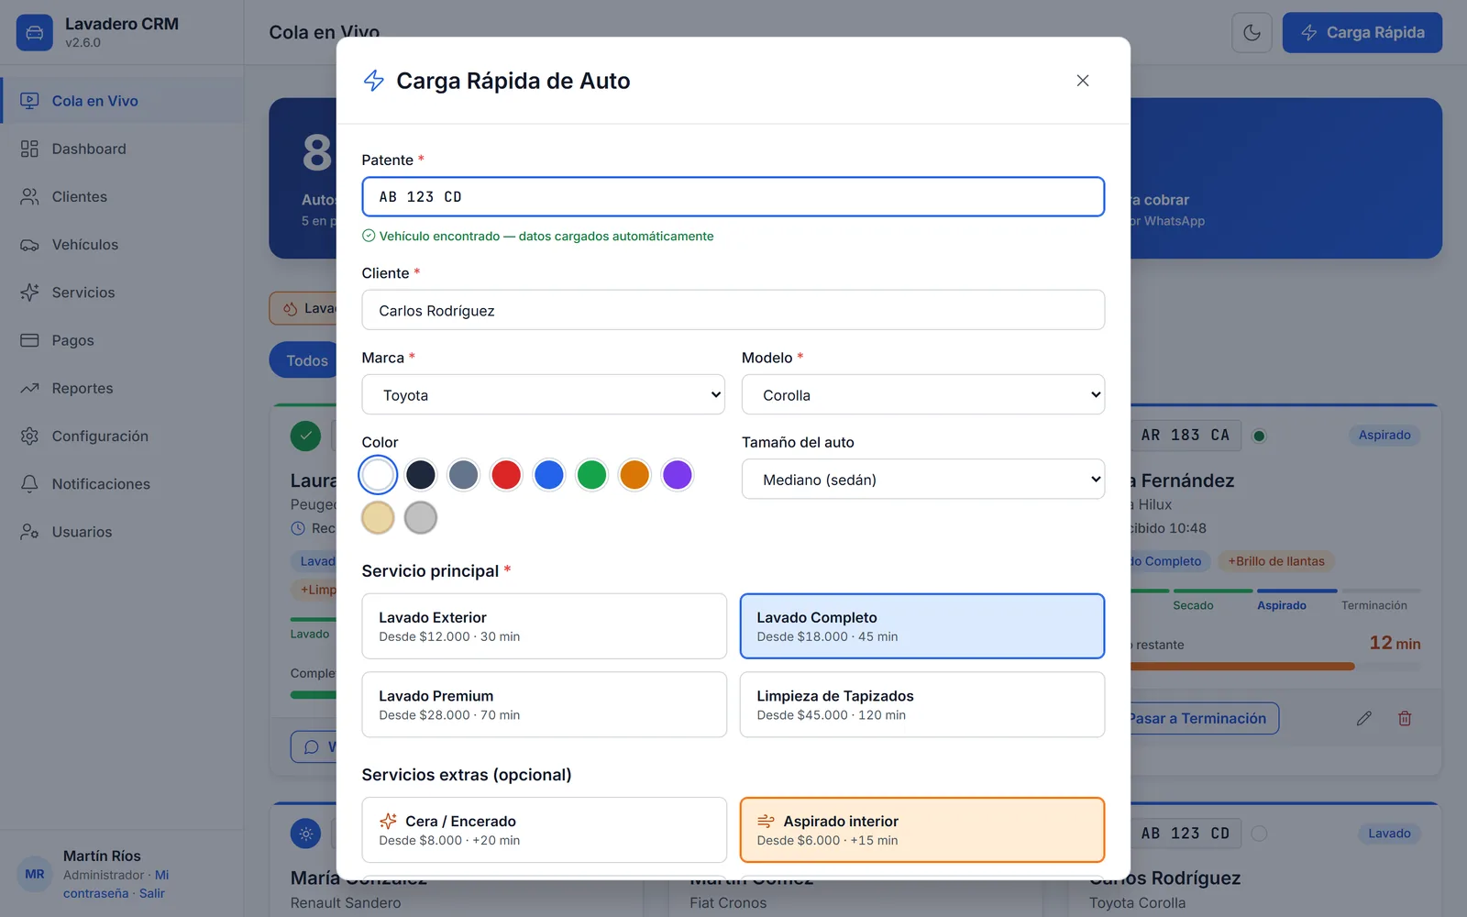The width and height of the screenshot is (1467, 917).
Task: Go to Dashboard menu item
Action: [122, 149]
